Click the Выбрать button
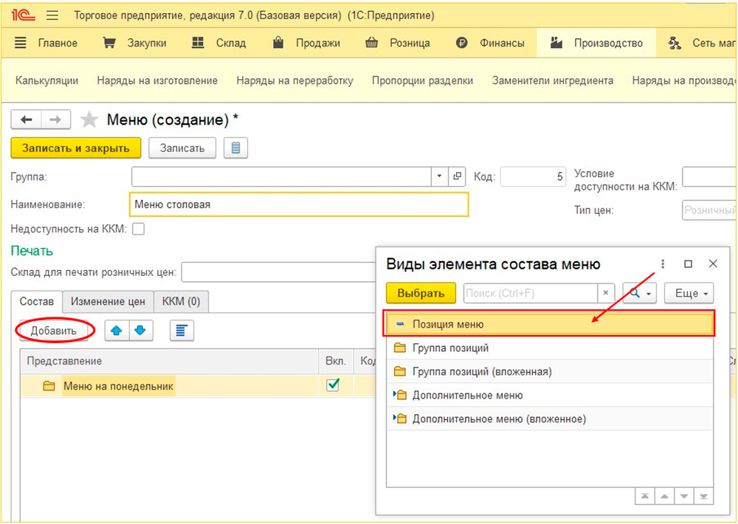Screen dimensions: 738x524 421,293
